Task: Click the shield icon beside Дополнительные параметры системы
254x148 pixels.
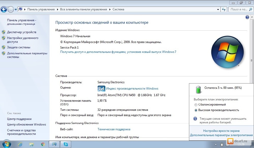Action: [4, 53]
